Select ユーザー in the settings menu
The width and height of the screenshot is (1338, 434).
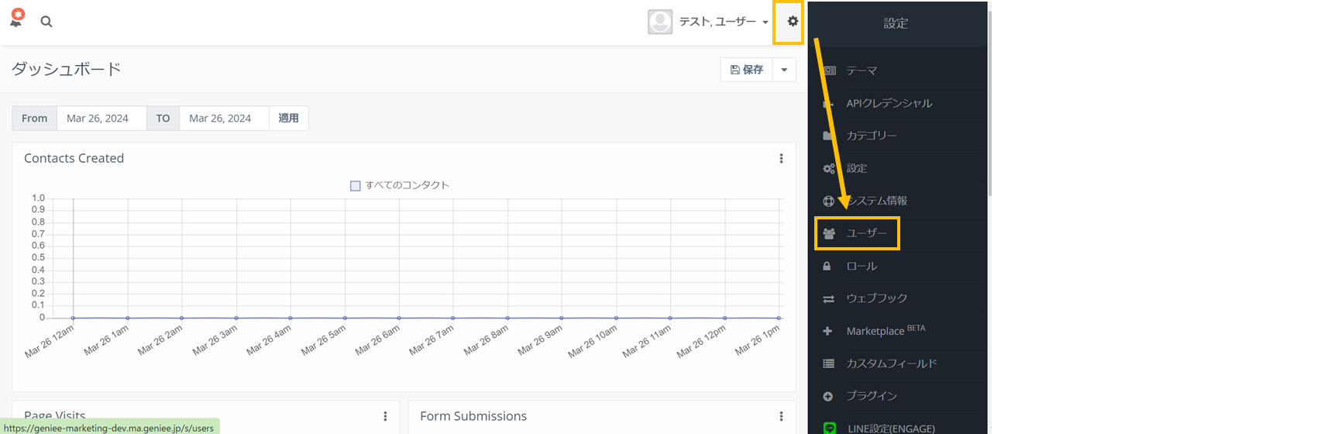865,233
